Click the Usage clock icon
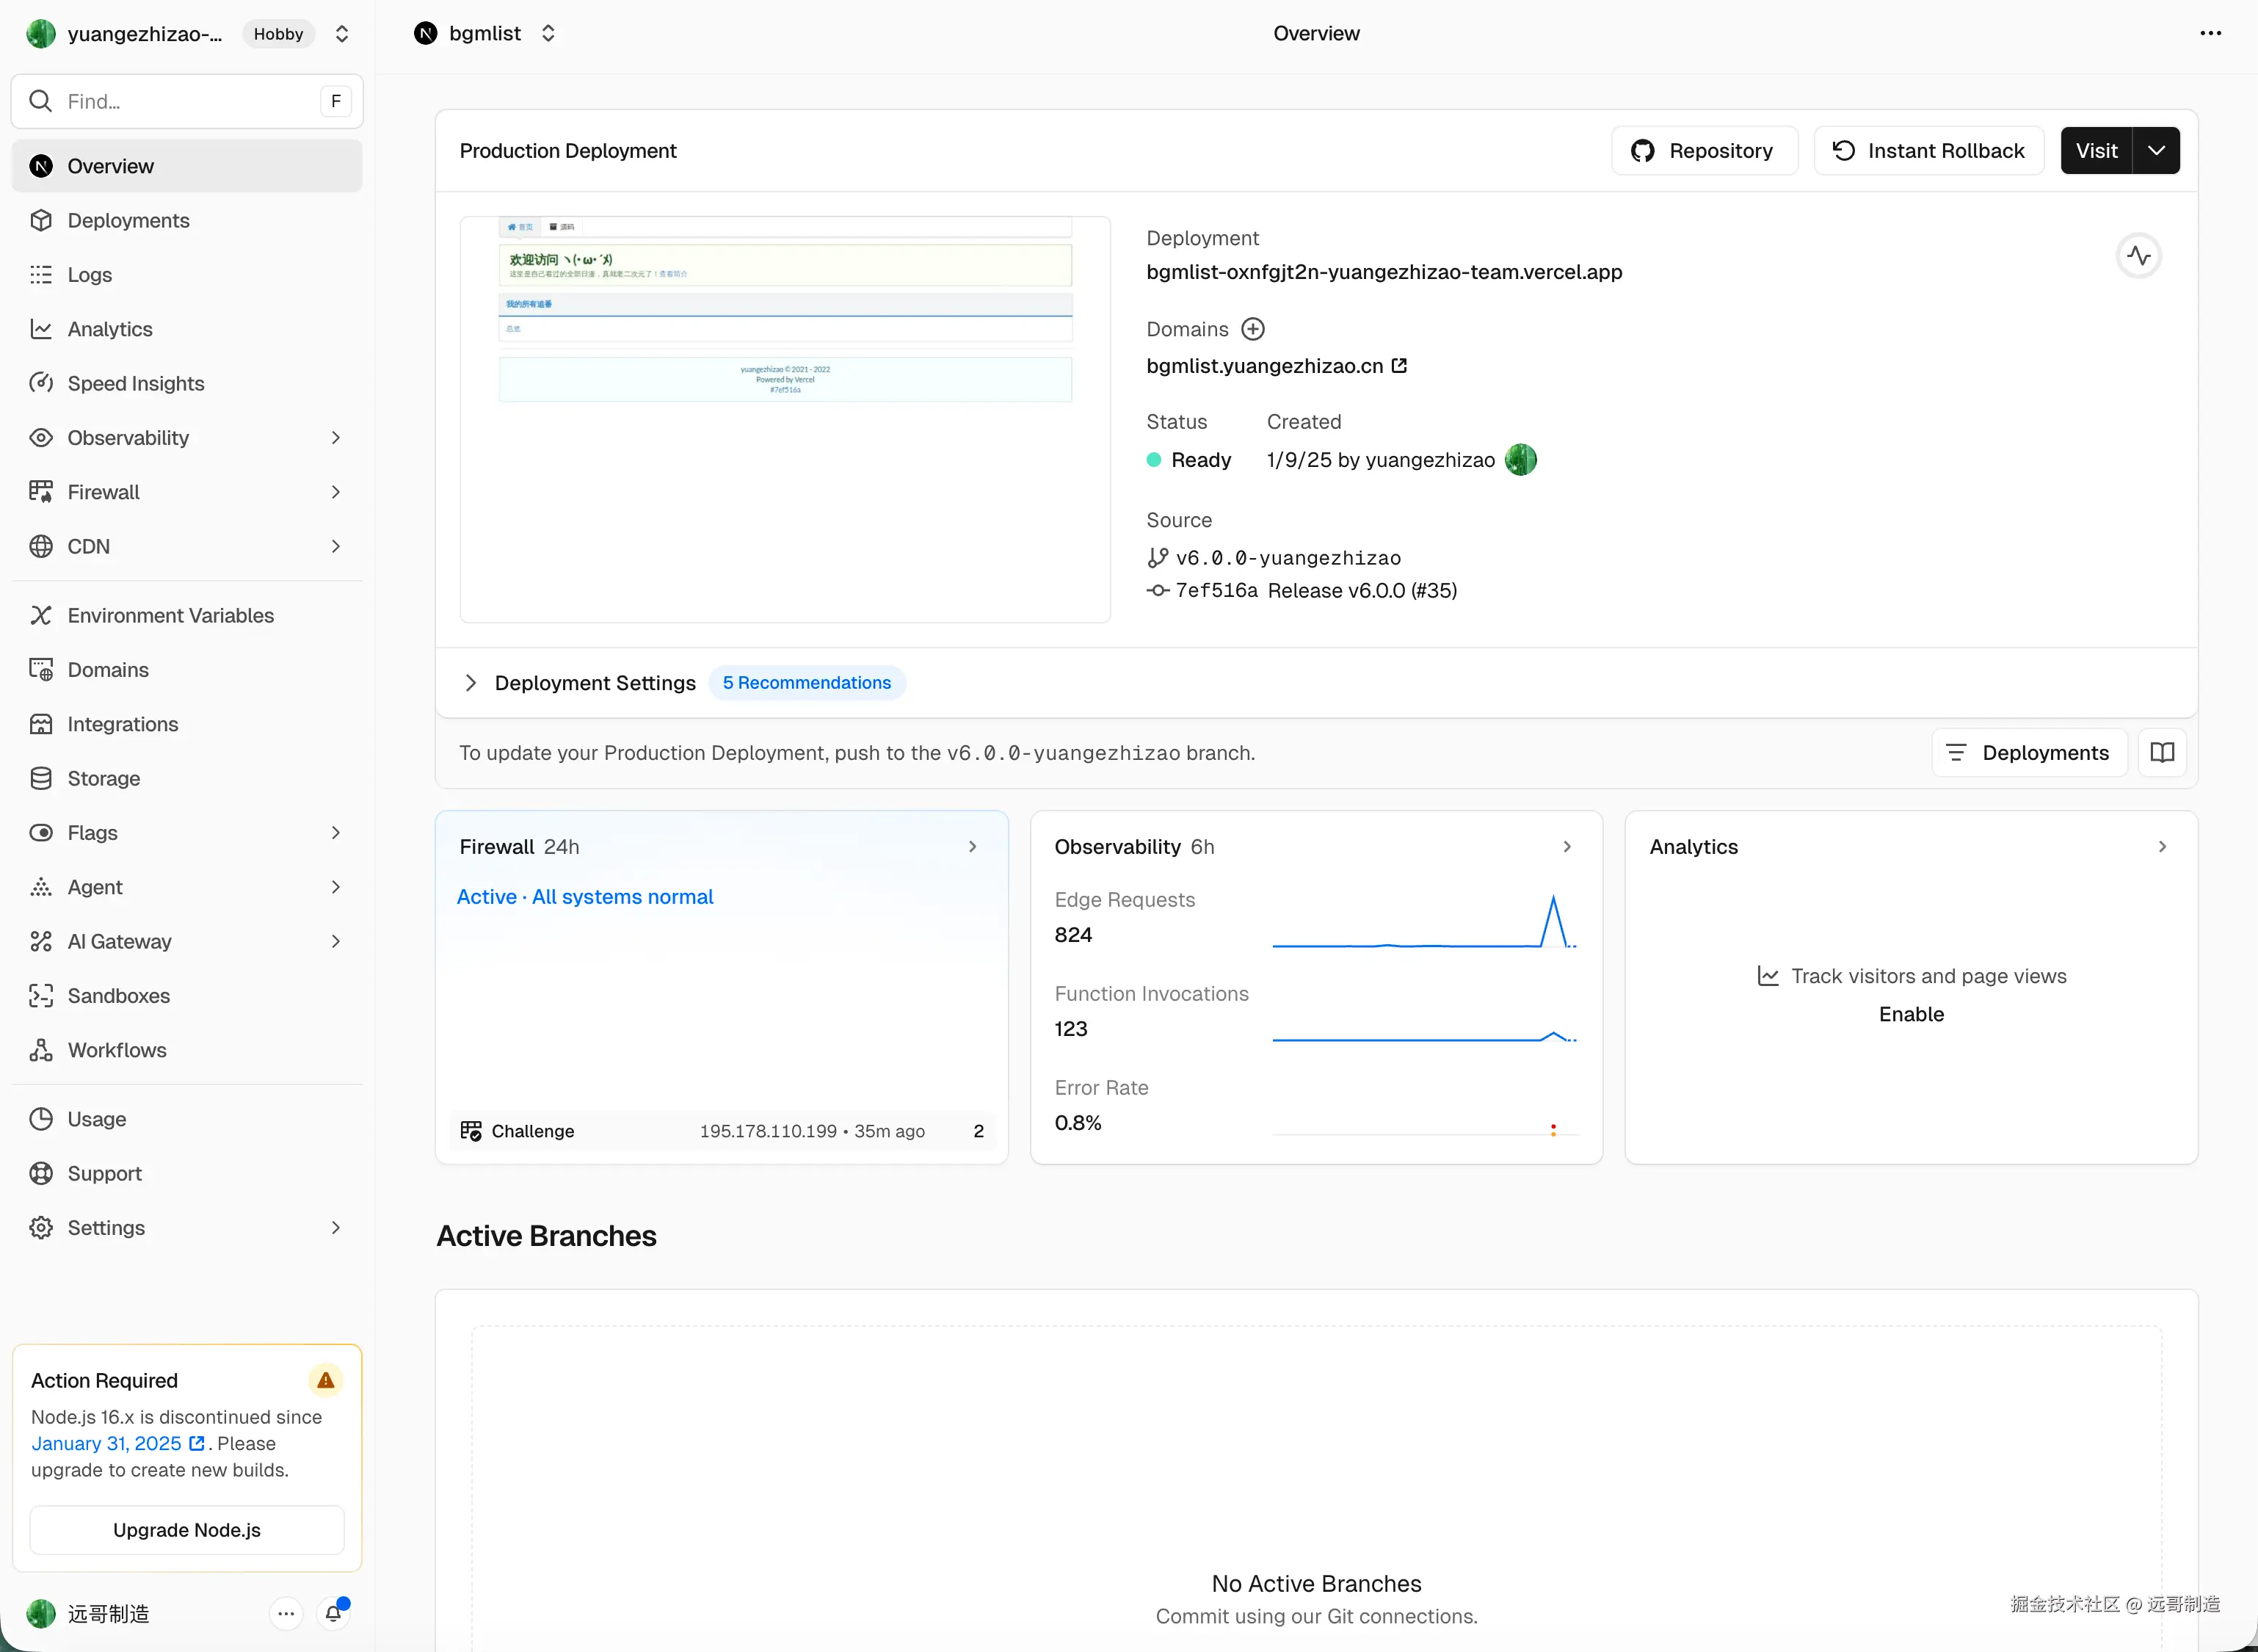This screenshot has width=2258, height=1652. coord(41,1119)
